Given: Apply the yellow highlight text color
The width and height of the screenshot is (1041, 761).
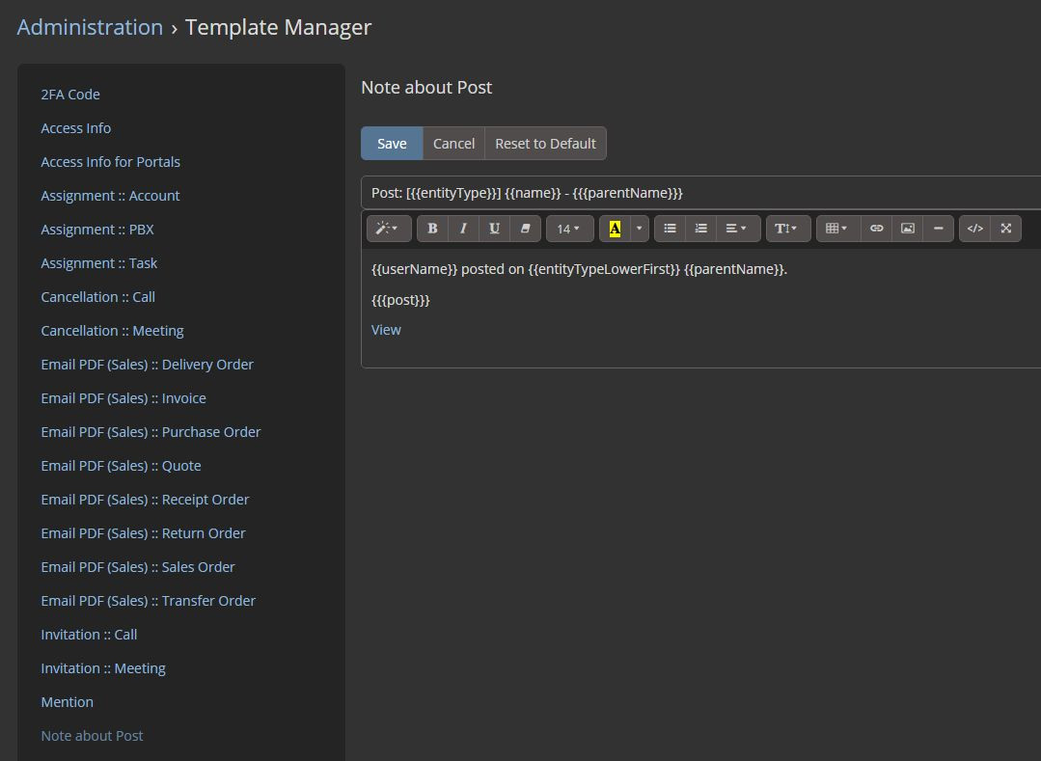Looking at the screenshot, I should pos(615,229).
